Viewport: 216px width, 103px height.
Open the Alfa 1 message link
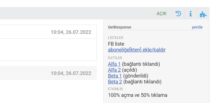coord(114,64)
